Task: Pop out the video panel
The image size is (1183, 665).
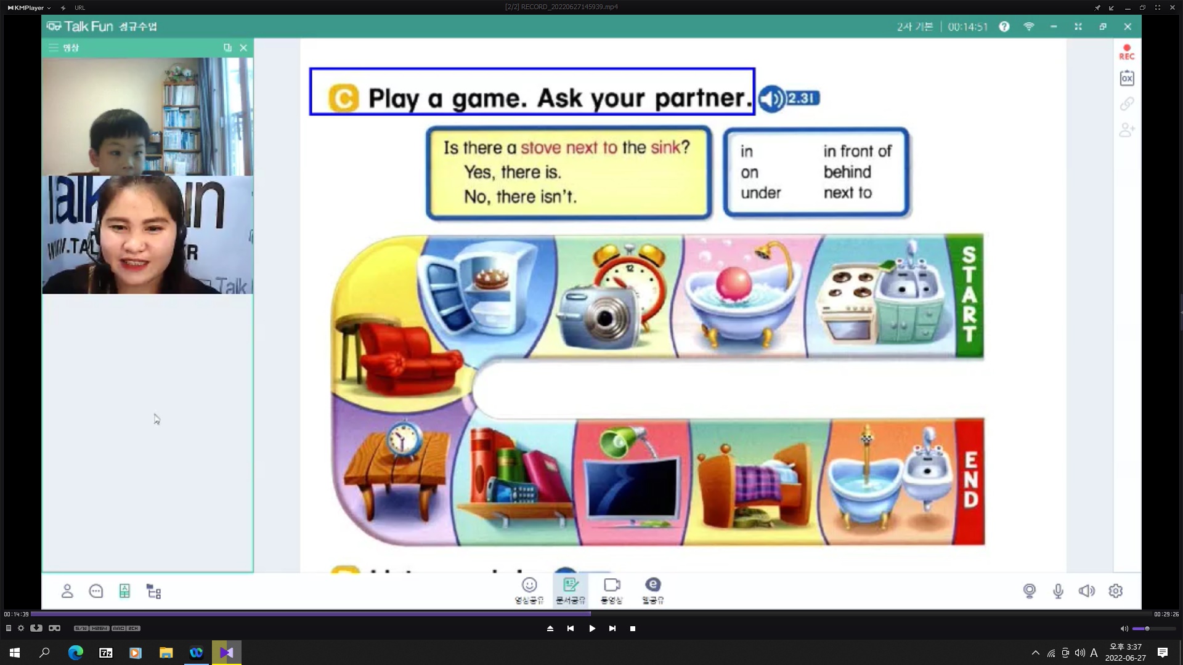Action: tap(227, 47)
